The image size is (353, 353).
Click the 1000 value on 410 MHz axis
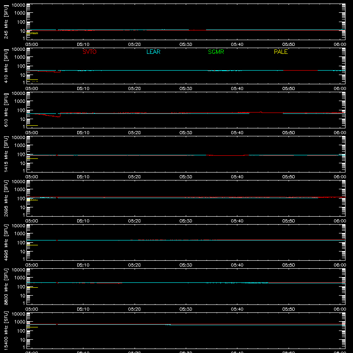point(20,57)
